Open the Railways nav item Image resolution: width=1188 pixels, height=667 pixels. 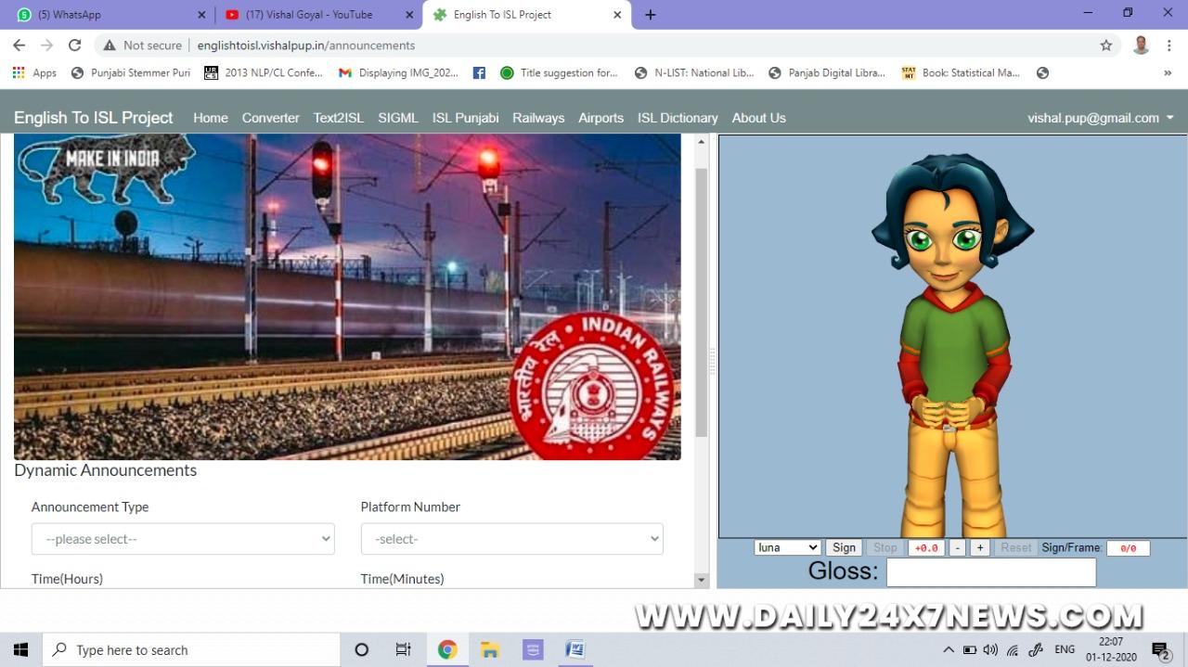[x=538, y=118]
